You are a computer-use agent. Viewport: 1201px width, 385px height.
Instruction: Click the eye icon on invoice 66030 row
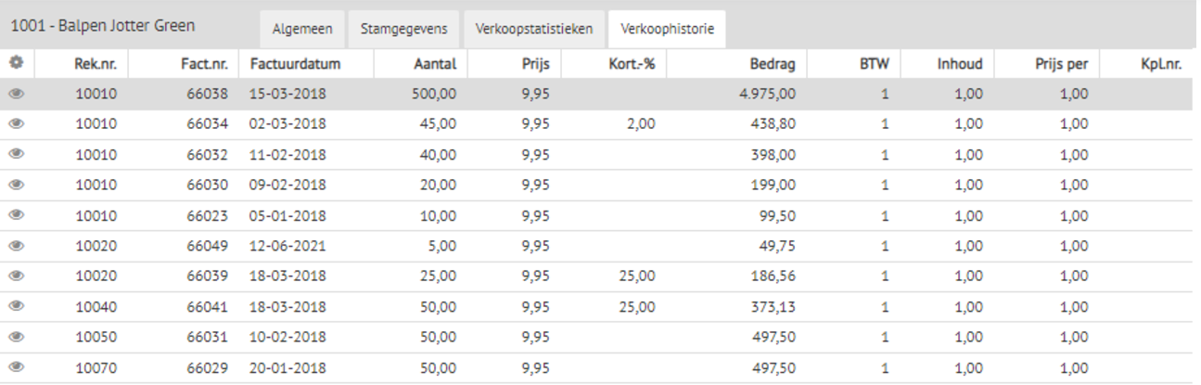click(16, 185)
